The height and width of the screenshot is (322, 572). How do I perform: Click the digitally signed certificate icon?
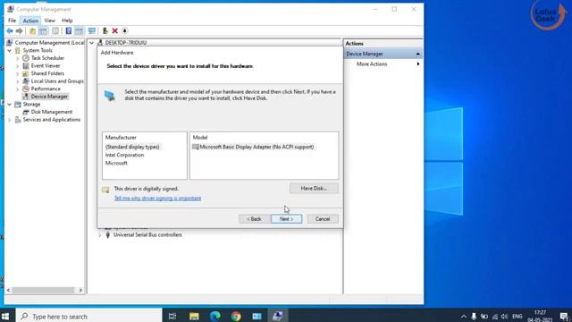point(105,190)
